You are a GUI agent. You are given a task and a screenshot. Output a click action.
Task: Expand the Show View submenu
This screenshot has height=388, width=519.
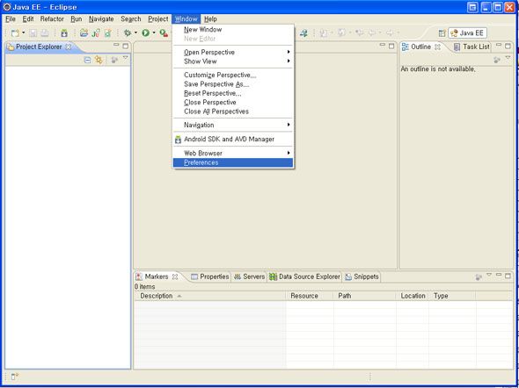click(233, 61)
